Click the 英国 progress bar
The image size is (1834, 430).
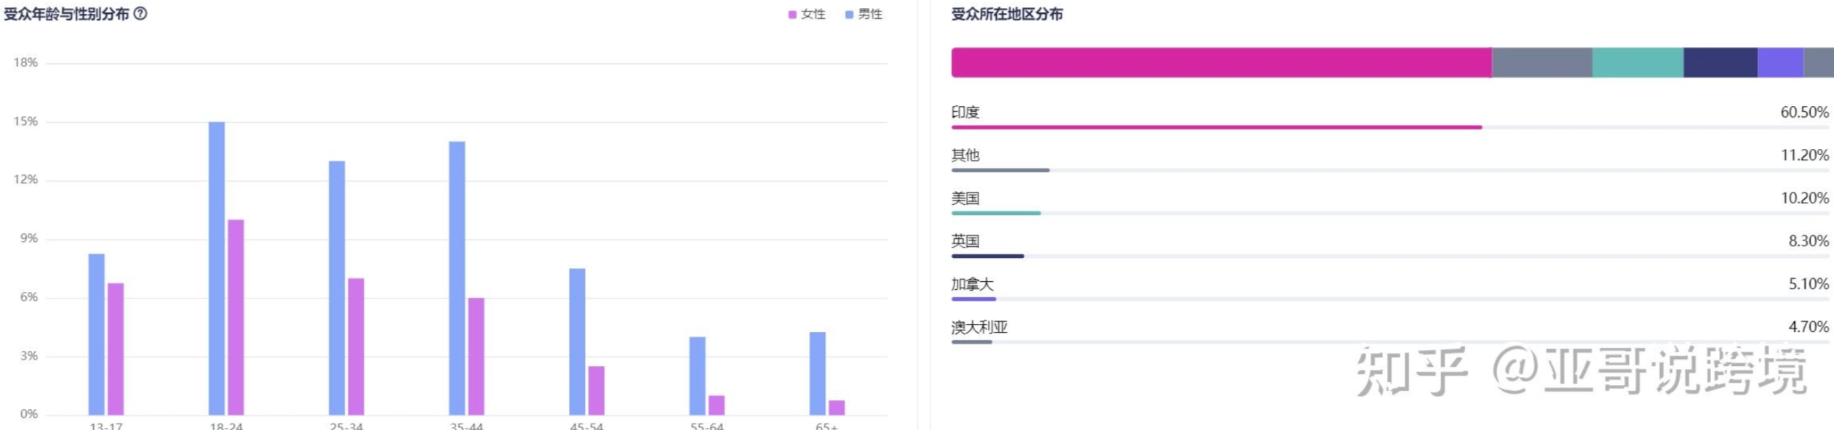click(988, 256)
